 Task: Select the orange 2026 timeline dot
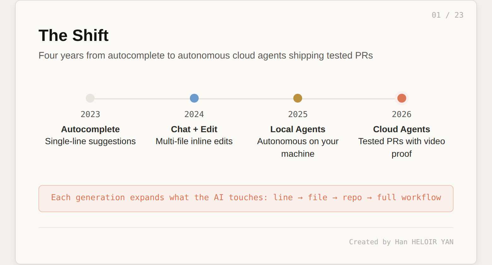pos(401,98)
